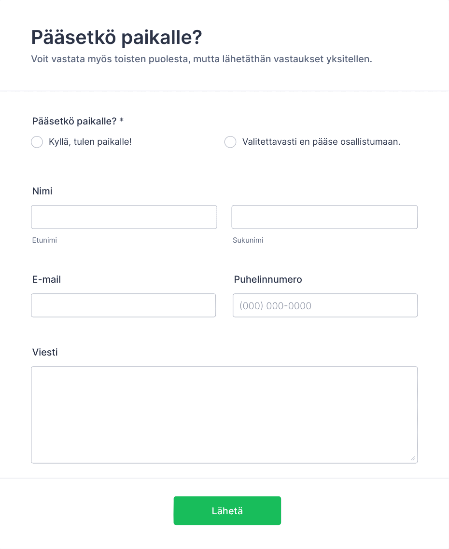Focus the Sukunimi last name field
Screen dimensions: 449x549
pos(324,217)
